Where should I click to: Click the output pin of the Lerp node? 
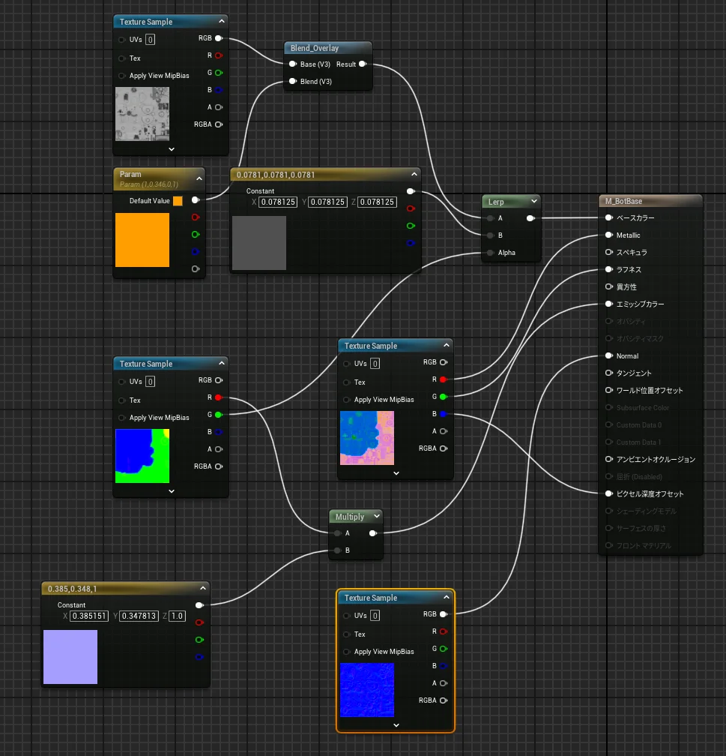point(530,218)
